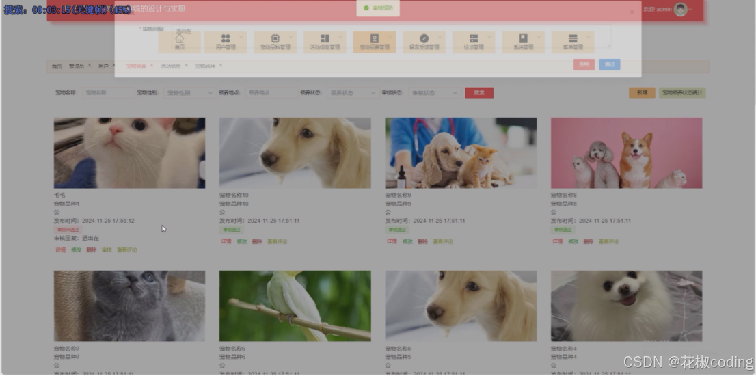Open the 宠物领养管理 icon
756x376 pixels.
(375, 38)
